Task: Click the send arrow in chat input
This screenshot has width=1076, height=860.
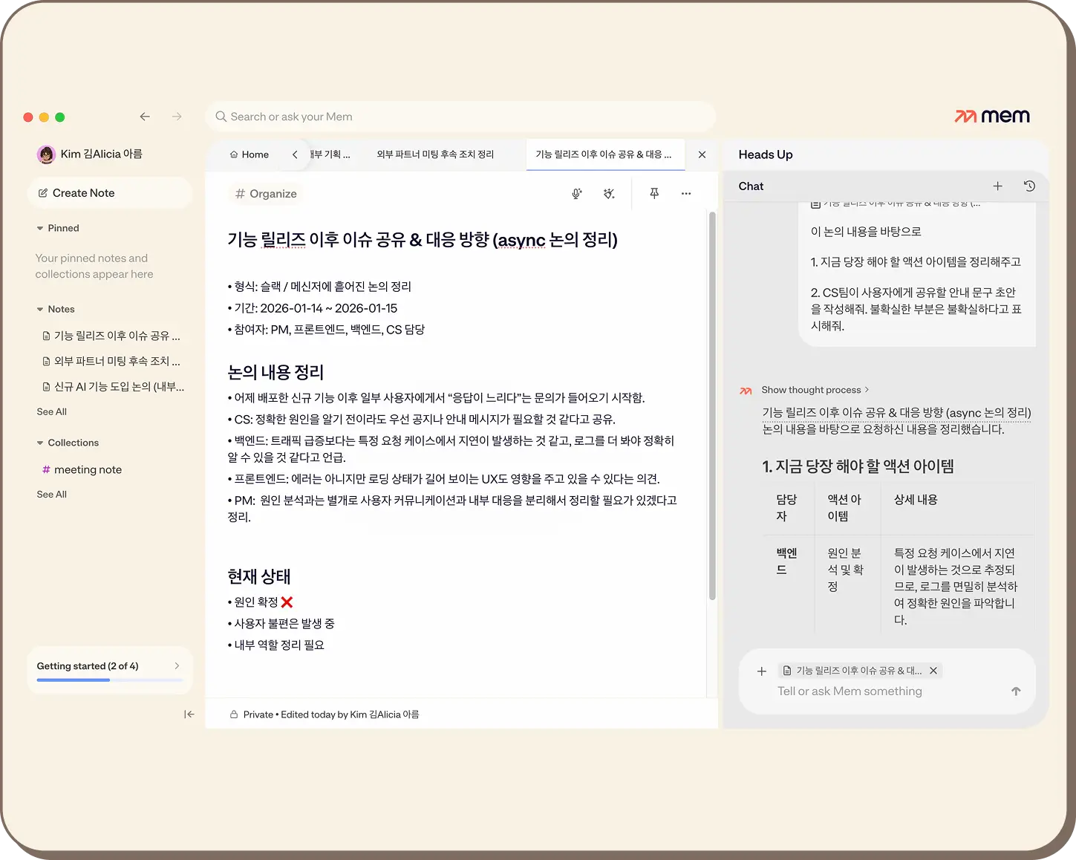Action: coord(1016,691)
